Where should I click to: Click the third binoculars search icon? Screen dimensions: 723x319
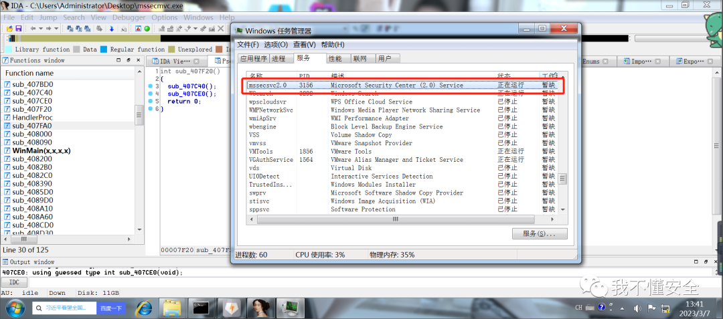pyautogui.click(x=89, y=29)
